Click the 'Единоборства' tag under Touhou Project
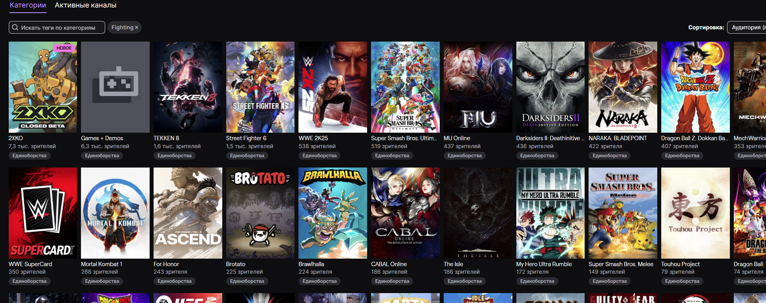Image resolution: width=766 pixels, height=303 pixels. coord(682,281)
